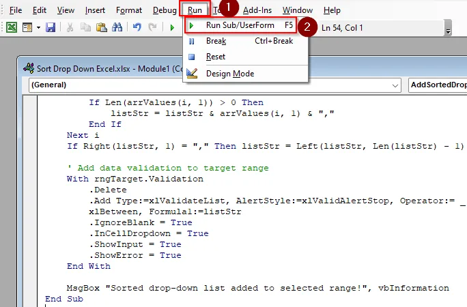The image size is (467, 307).
Task: Click the '.IgnoreBlank = True' line
Action: [141, 222]
